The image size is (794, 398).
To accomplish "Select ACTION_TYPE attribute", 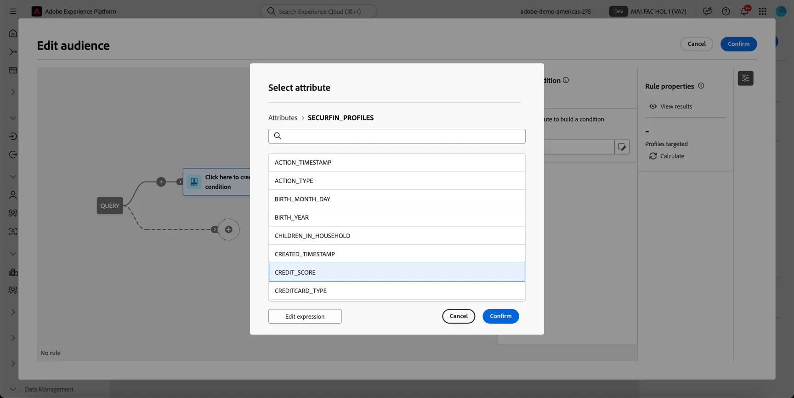I will [x=397, y=181].
